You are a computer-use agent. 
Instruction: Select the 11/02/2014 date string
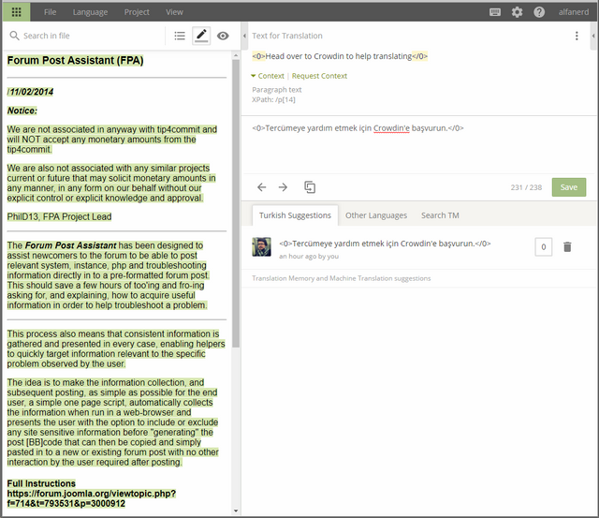31,92
